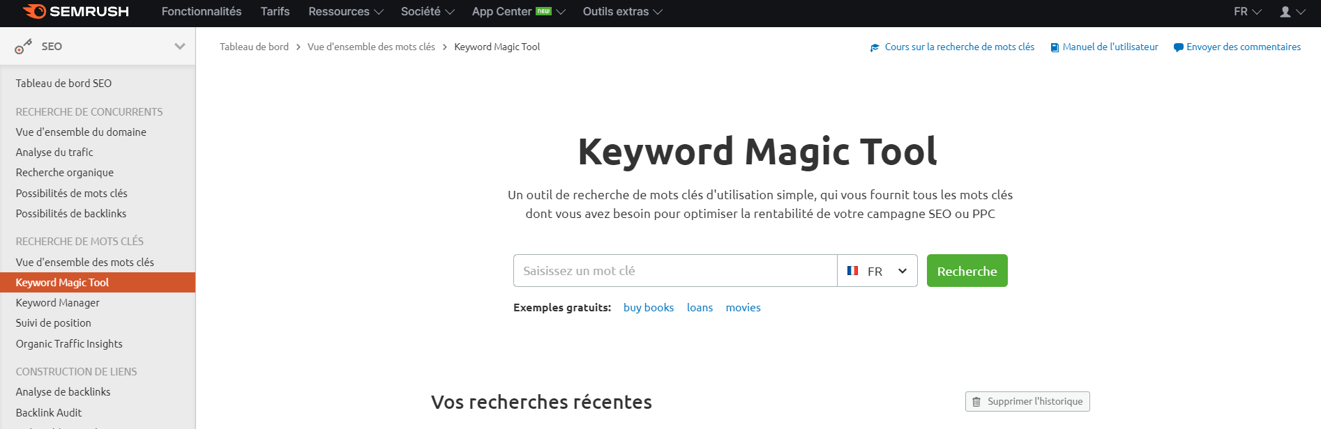
Task: Click the RECHERCHE DE MOTS CLÉS heading
Action: point(80,242)
